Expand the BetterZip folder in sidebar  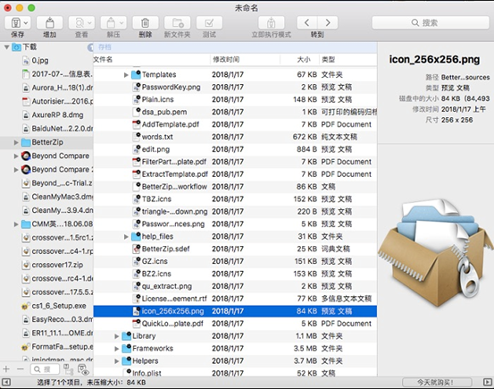(16, 142)
